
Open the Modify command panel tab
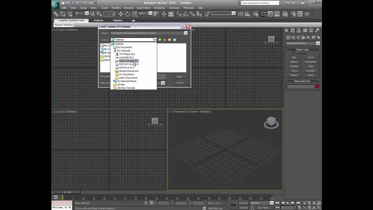tap(293, 30)
